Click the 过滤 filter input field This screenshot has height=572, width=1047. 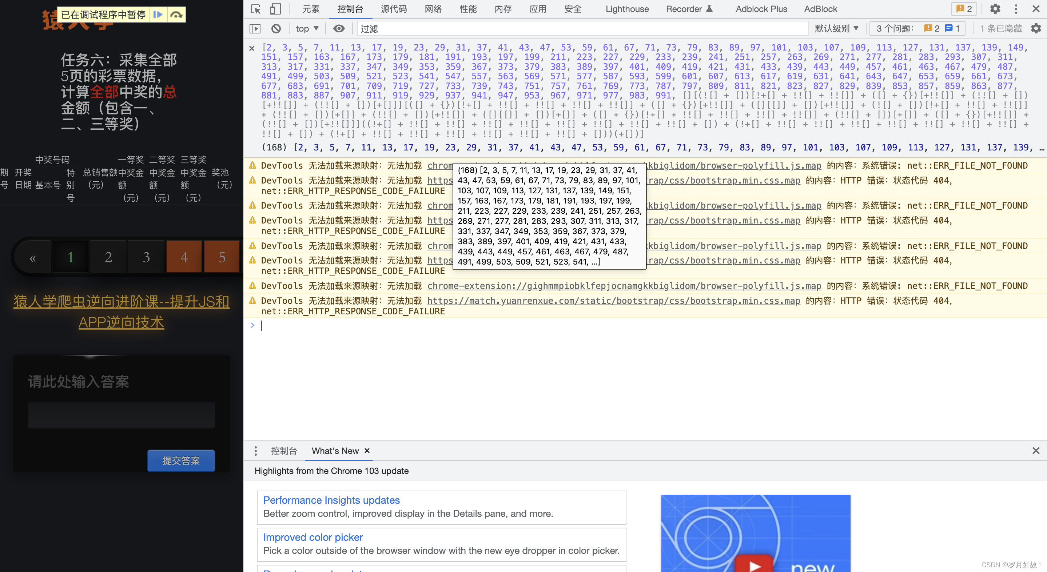coord(581,28)
